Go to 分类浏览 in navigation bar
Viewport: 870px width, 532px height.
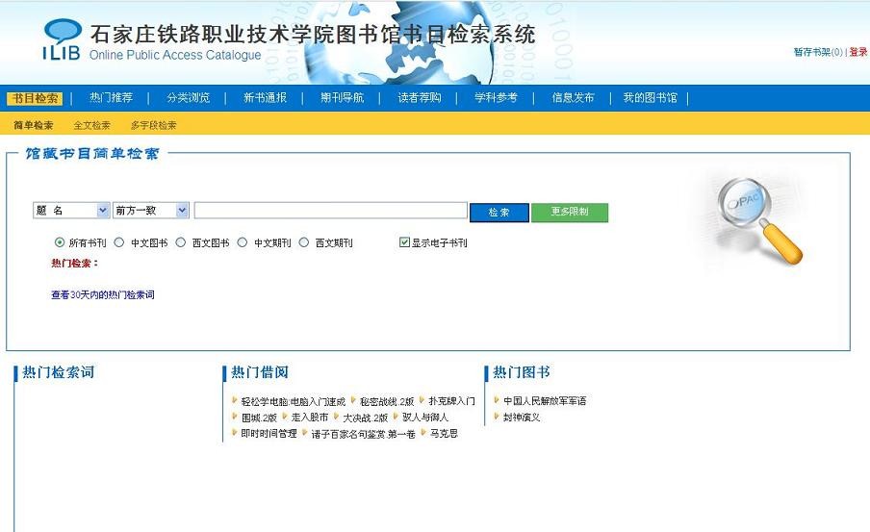188,98
